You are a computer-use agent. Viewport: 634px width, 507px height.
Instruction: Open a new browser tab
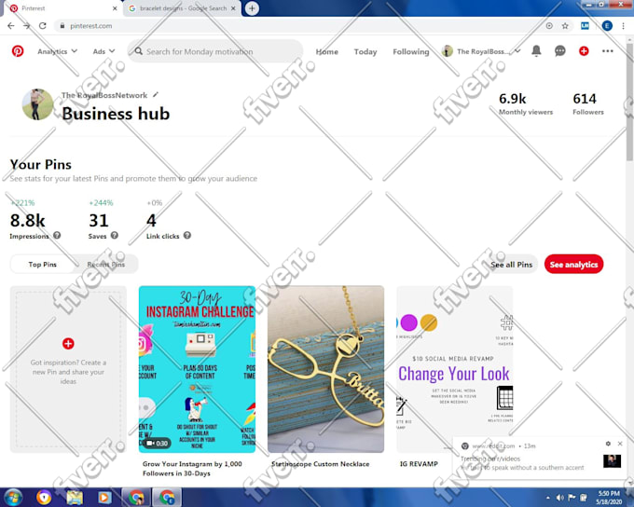(x=252, y=8)
